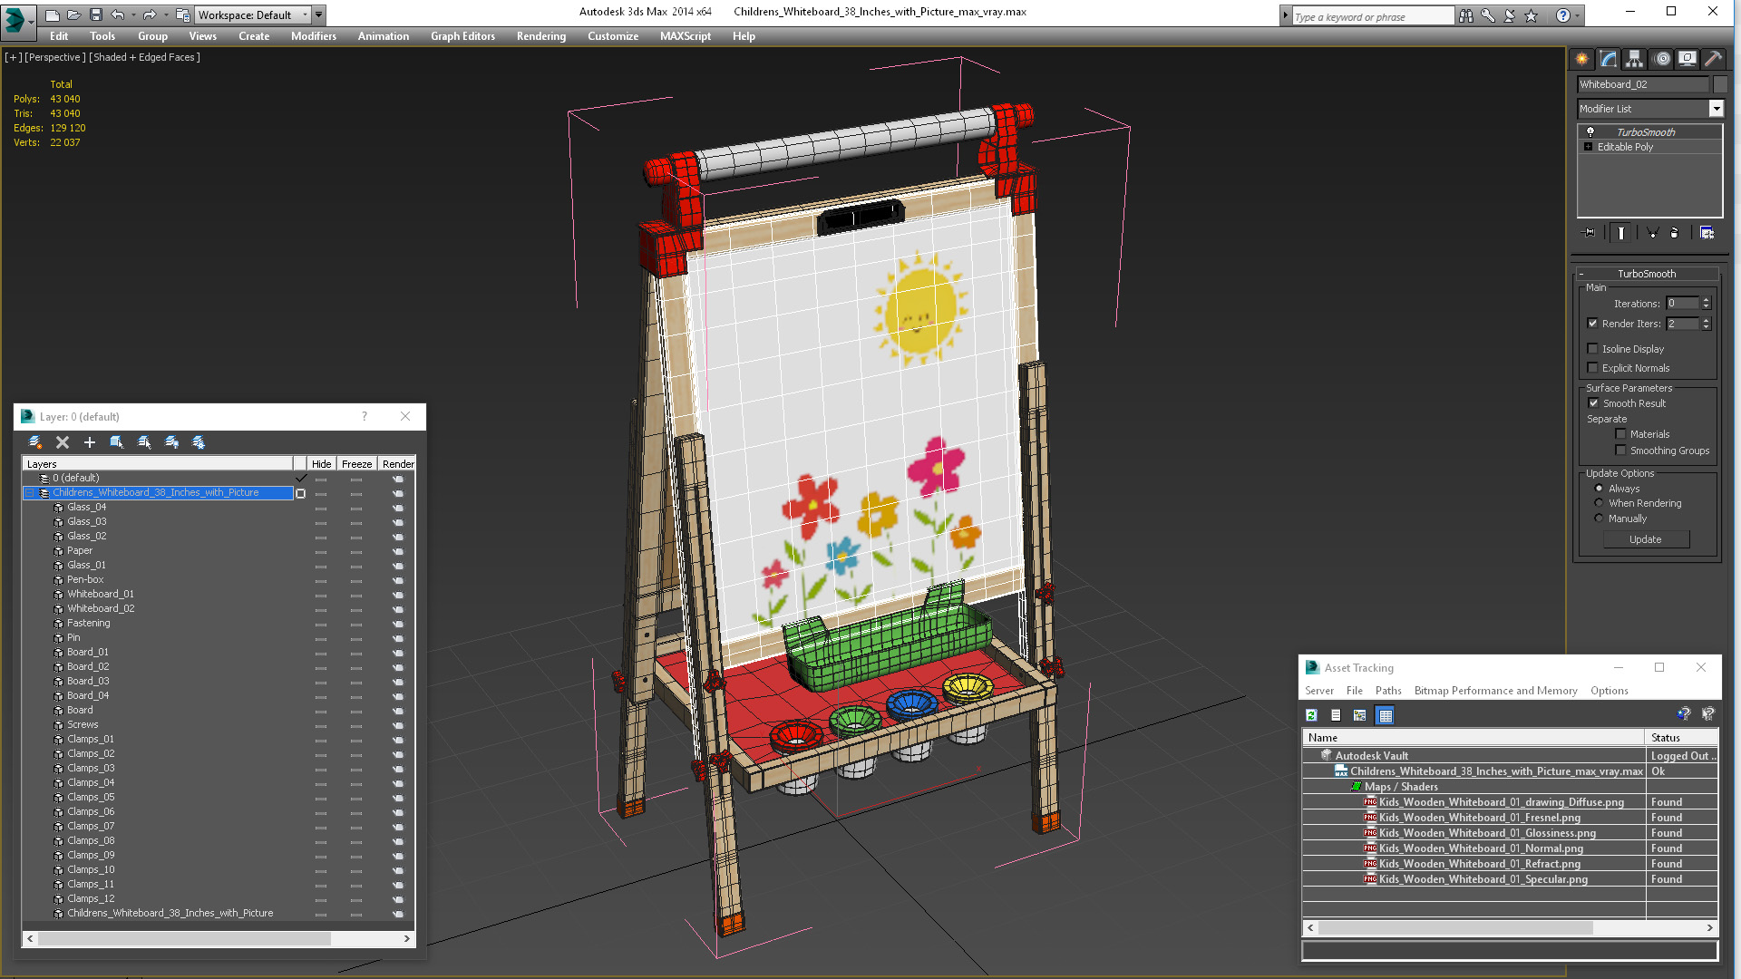Click the binoculars search icon
The image size is (1741, 979).
click(1466, 15)
